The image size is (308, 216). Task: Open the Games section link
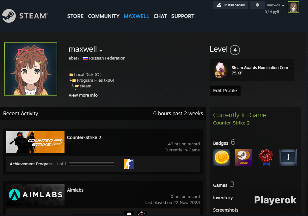[x=220, y=185]
